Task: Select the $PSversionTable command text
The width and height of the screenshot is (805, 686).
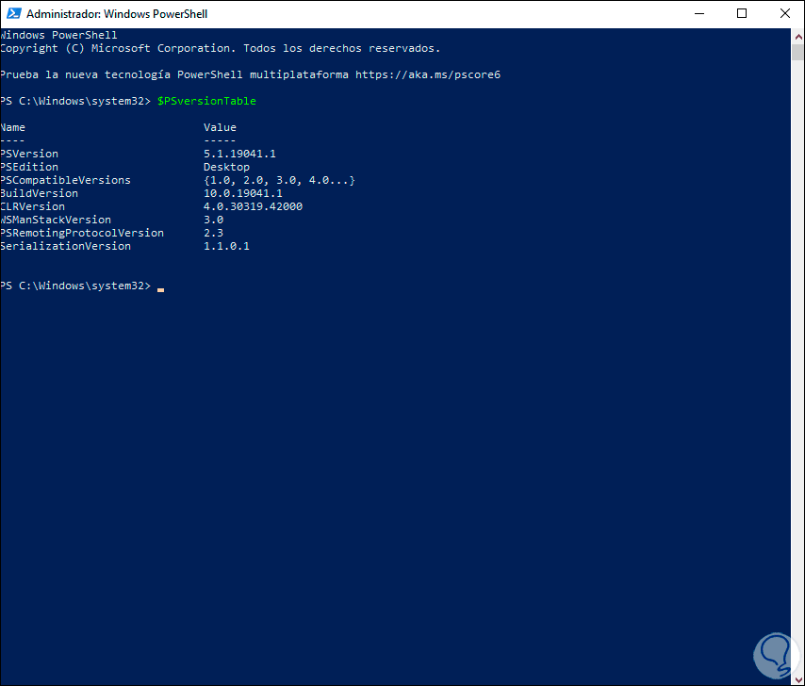Action: [206, 100]
